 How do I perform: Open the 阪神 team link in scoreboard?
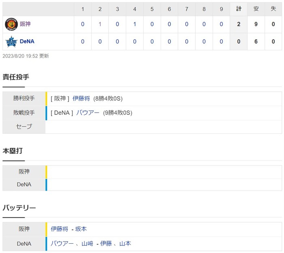coord(25,24)
